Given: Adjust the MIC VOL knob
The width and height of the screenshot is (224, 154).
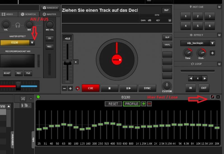Looking at the screenshot, I should tap(50, 25).
